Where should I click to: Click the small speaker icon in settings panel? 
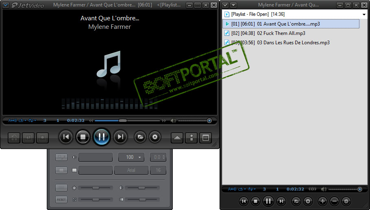pyautogui.click(x=74, y=157)
